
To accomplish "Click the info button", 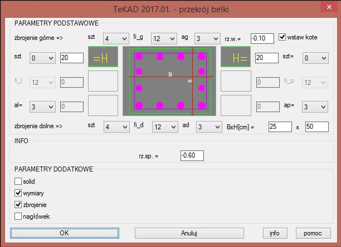I will click(275, 233).
